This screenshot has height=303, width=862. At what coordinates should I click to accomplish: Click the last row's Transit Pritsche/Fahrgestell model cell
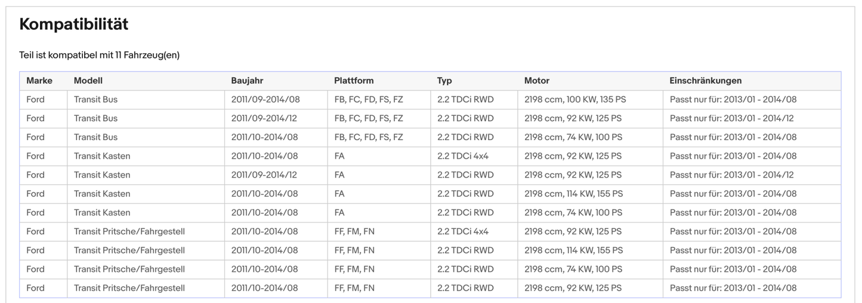point(129,288)
